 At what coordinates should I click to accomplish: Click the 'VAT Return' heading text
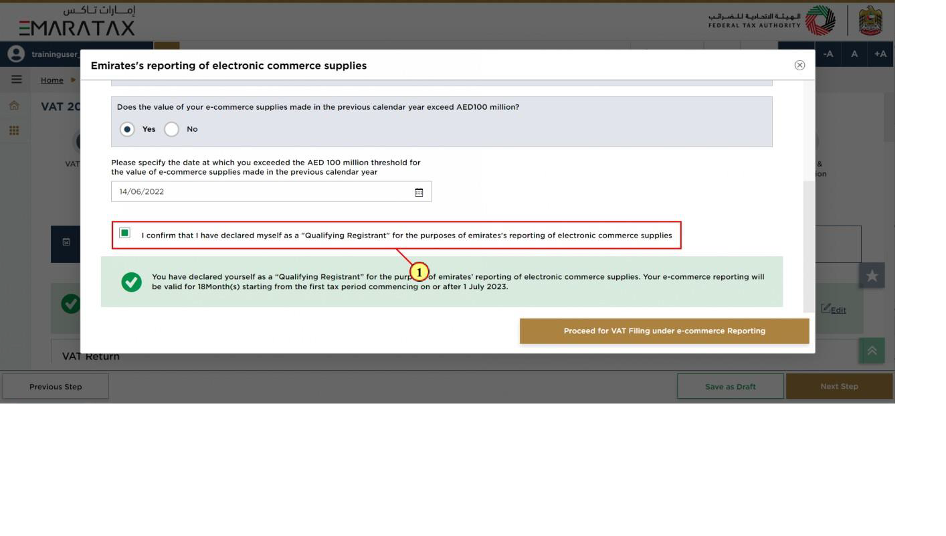click(91, 357)
